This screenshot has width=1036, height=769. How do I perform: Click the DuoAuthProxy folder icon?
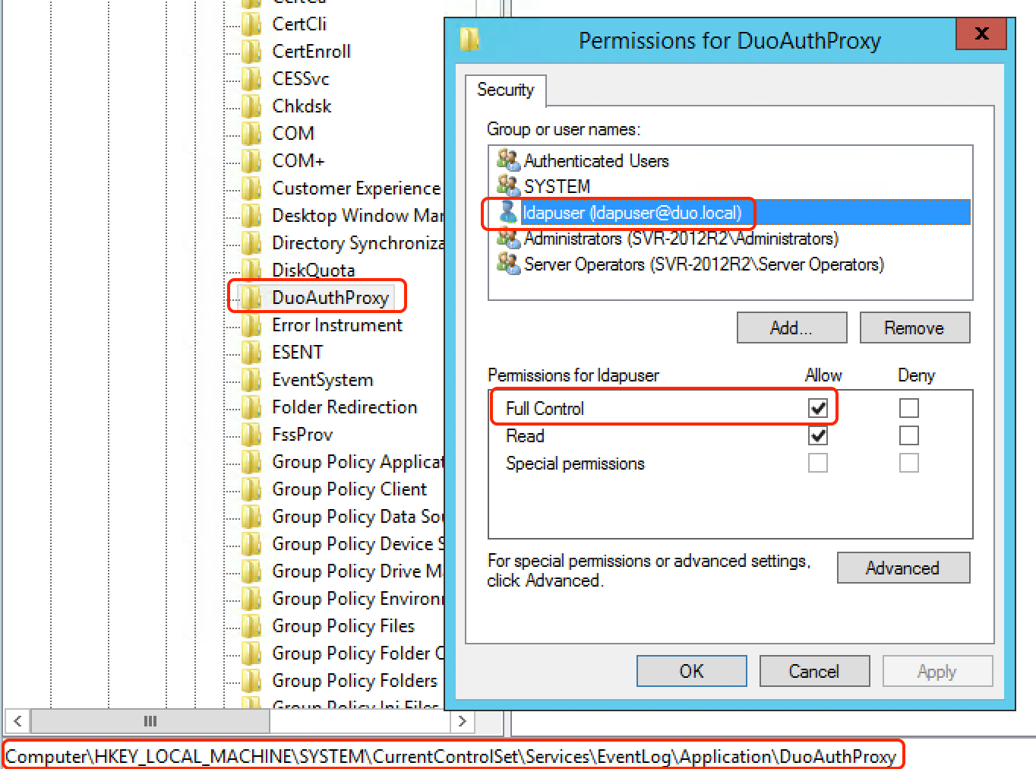[x=251, y=298]
